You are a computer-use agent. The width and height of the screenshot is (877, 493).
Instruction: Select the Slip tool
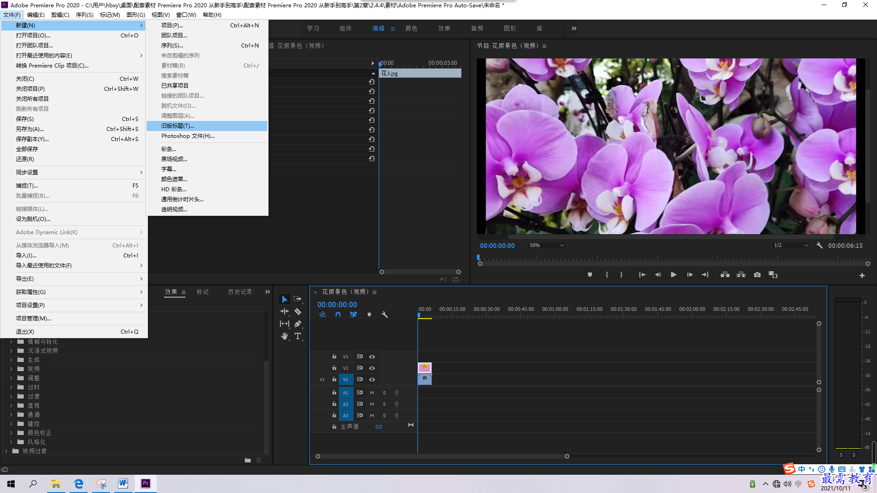(x=285, y=324)
